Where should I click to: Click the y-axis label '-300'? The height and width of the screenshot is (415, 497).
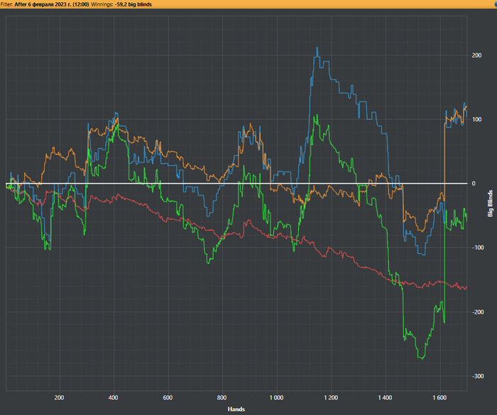coord(476,377)
